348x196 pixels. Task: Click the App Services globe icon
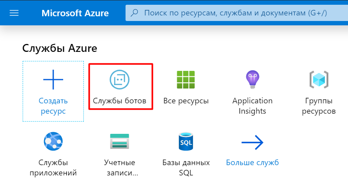coord(53,141)
